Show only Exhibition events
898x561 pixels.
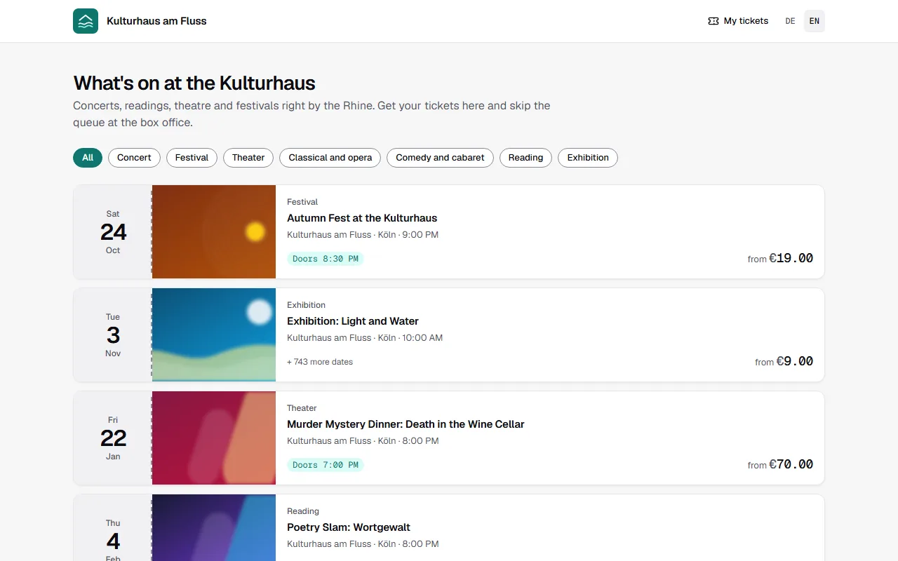(x=588, y=158)
